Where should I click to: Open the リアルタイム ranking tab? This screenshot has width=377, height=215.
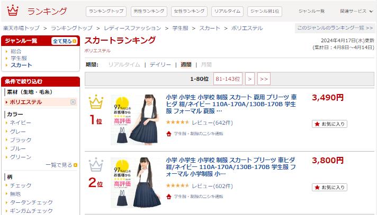[x=227, y=11]
